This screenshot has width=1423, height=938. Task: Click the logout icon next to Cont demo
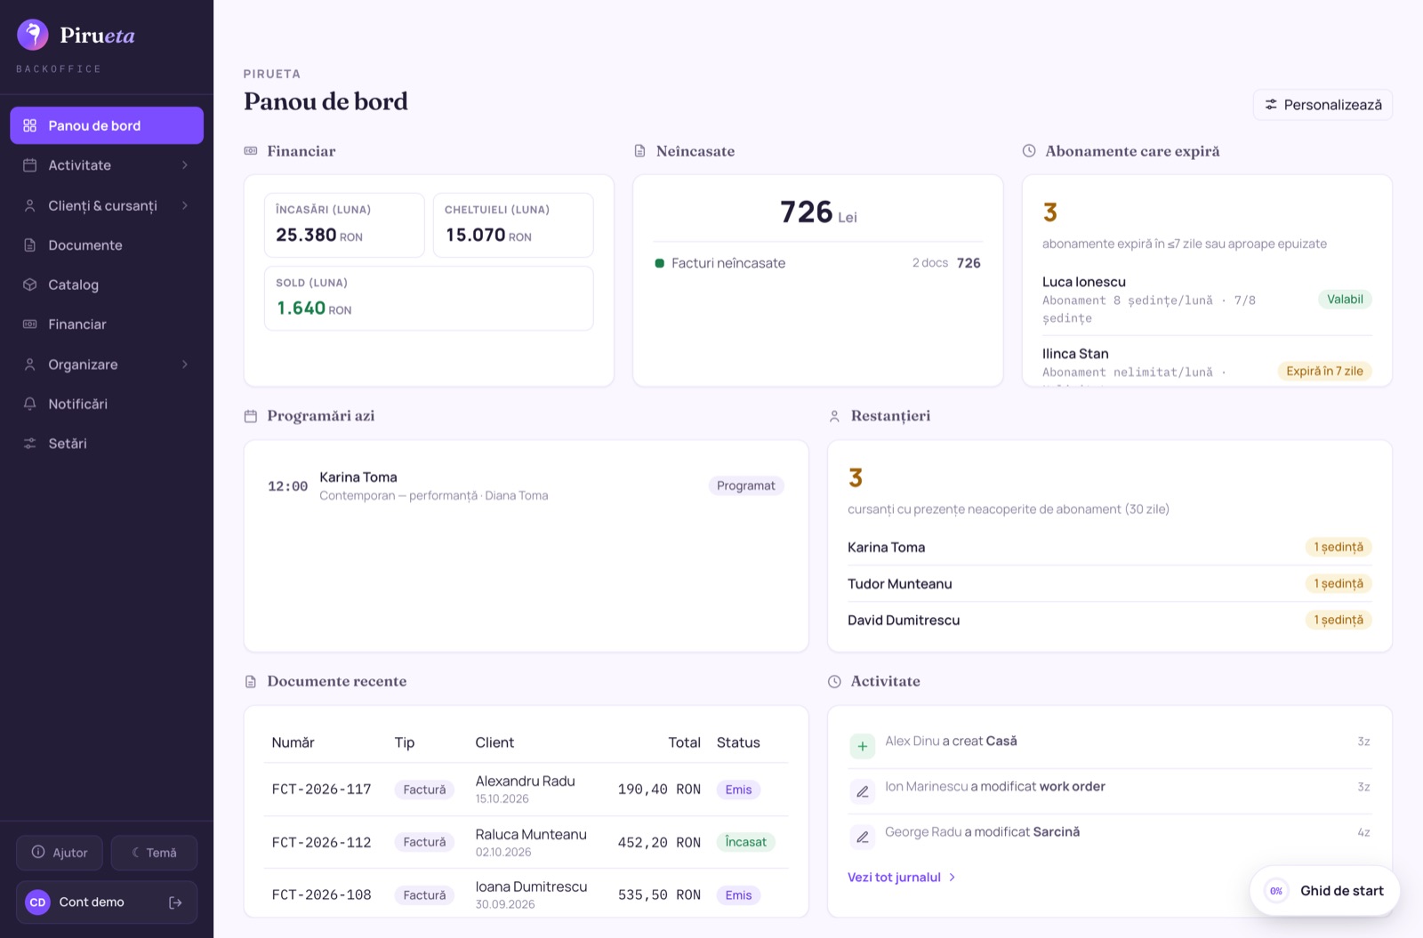pyautogui.click(x=175, y=902)
